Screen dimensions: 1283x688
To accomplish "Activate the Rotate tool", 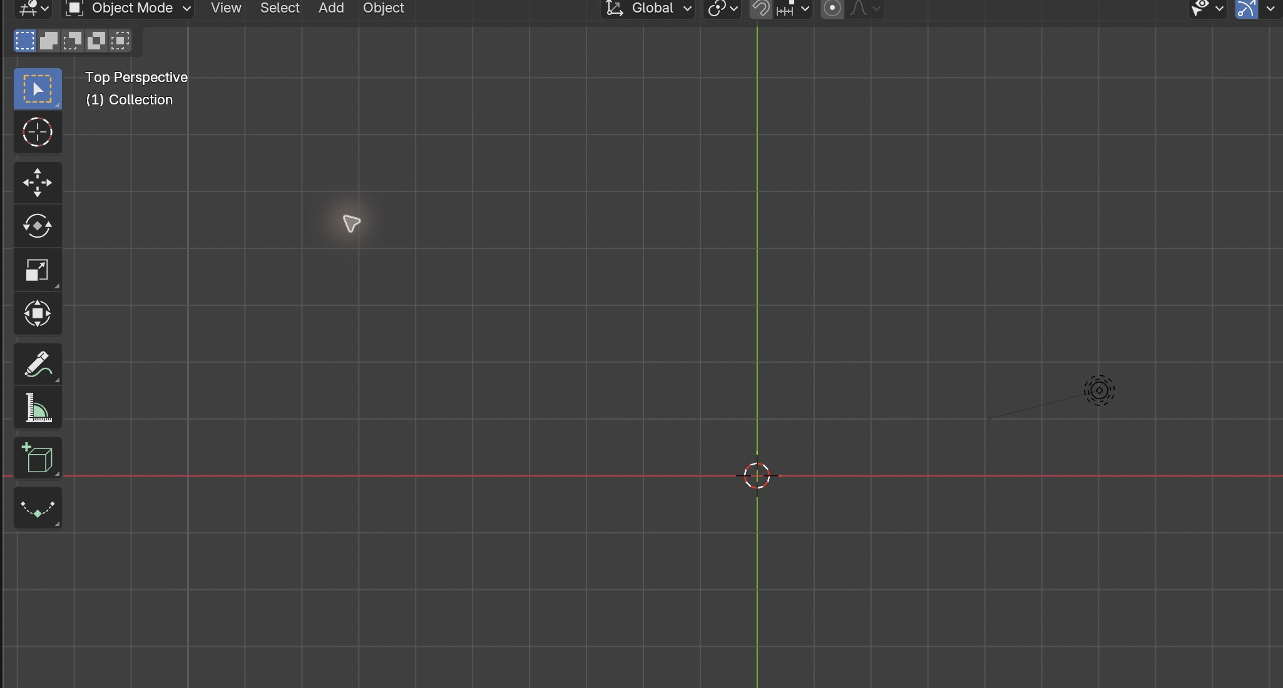I will pos(38,226).
